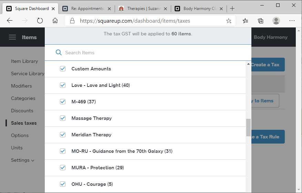Uncheck Massage Therapy checkbox

point(63,118)
